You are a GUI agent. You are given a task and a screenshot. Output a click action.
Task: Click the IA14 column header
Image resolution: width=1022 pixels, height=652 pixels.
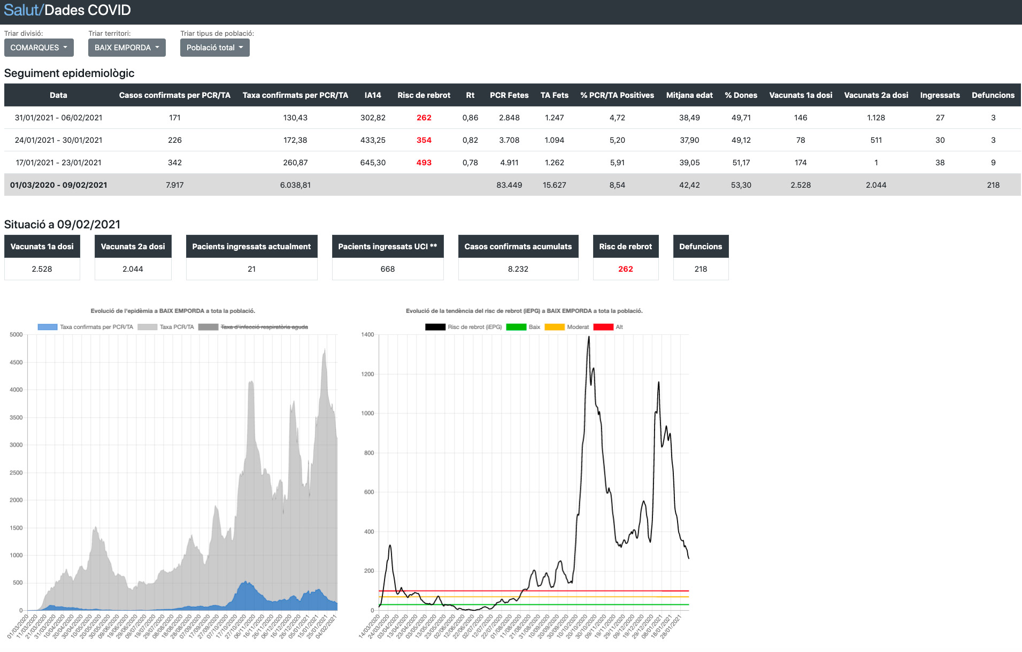click(x=373, y=95)
